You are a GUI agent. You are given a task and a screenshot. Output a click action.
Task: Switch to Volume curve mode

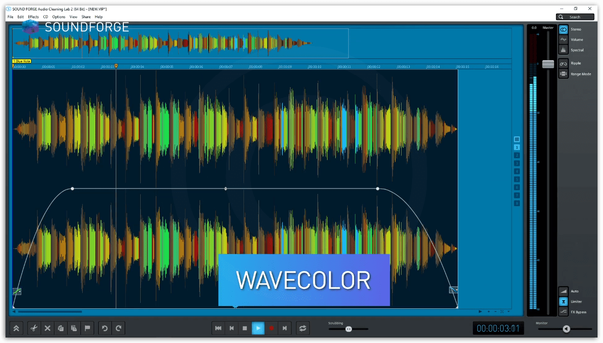tap(564, 40)
